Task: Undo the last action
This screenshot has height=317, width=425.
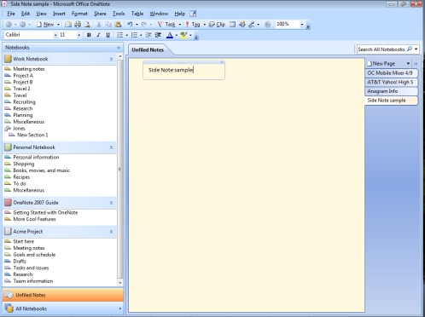Action: coord(130,25)
